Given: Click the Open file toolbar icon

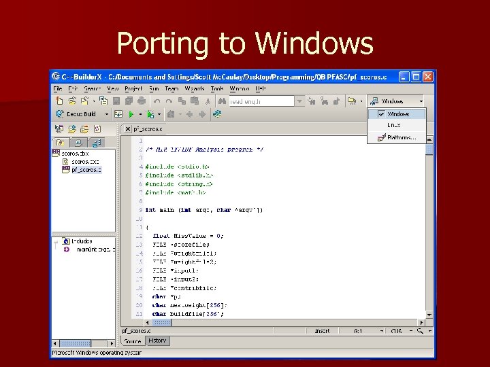Looking at the screenshot, I should (x=72, y=101).
